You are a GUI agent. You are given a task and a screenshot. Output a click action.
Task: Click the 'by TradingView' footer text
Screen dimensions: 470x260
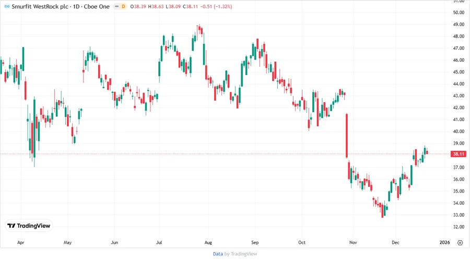click(240, 254)
